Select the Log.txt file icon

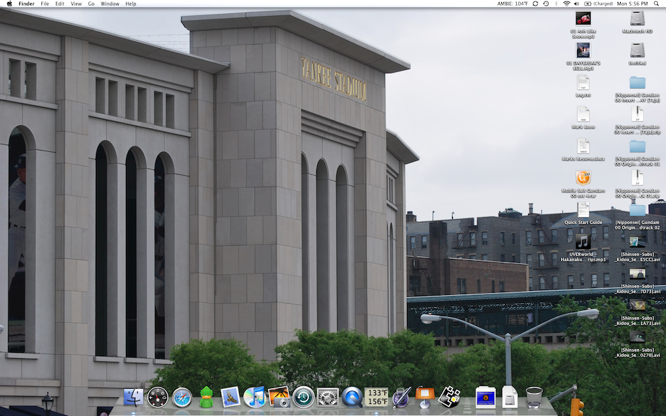(x=583, y=83)
